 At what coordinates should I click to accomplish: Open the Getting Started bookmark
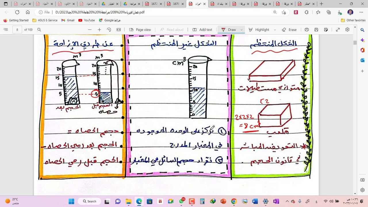point(16,20)
